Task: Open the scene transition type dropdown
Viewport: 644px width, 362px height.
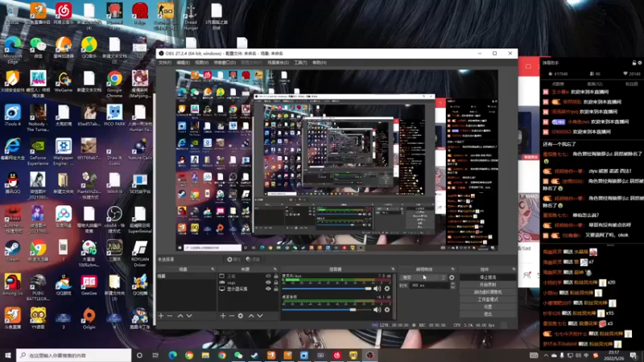Action: coord(423,278)
